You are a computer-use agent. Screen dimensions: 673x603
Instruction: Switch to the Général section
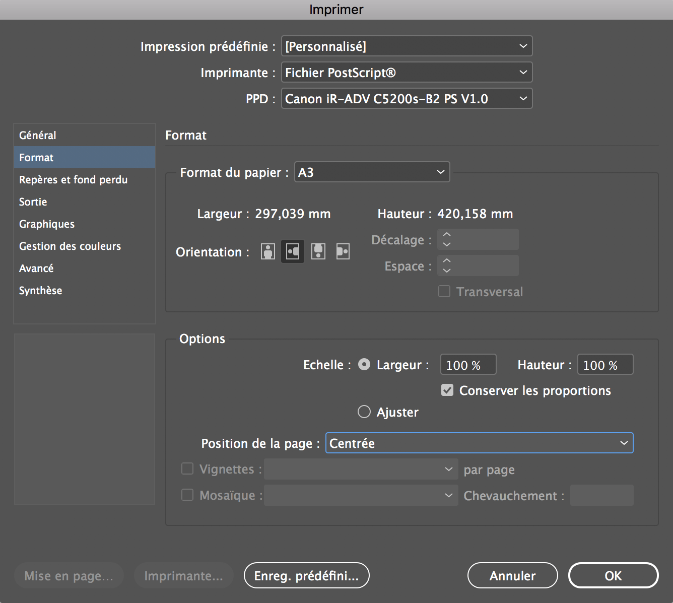38,136
